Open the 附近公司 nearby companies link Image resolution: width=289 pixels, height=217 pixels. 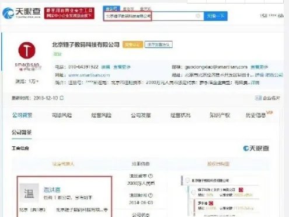274,75
